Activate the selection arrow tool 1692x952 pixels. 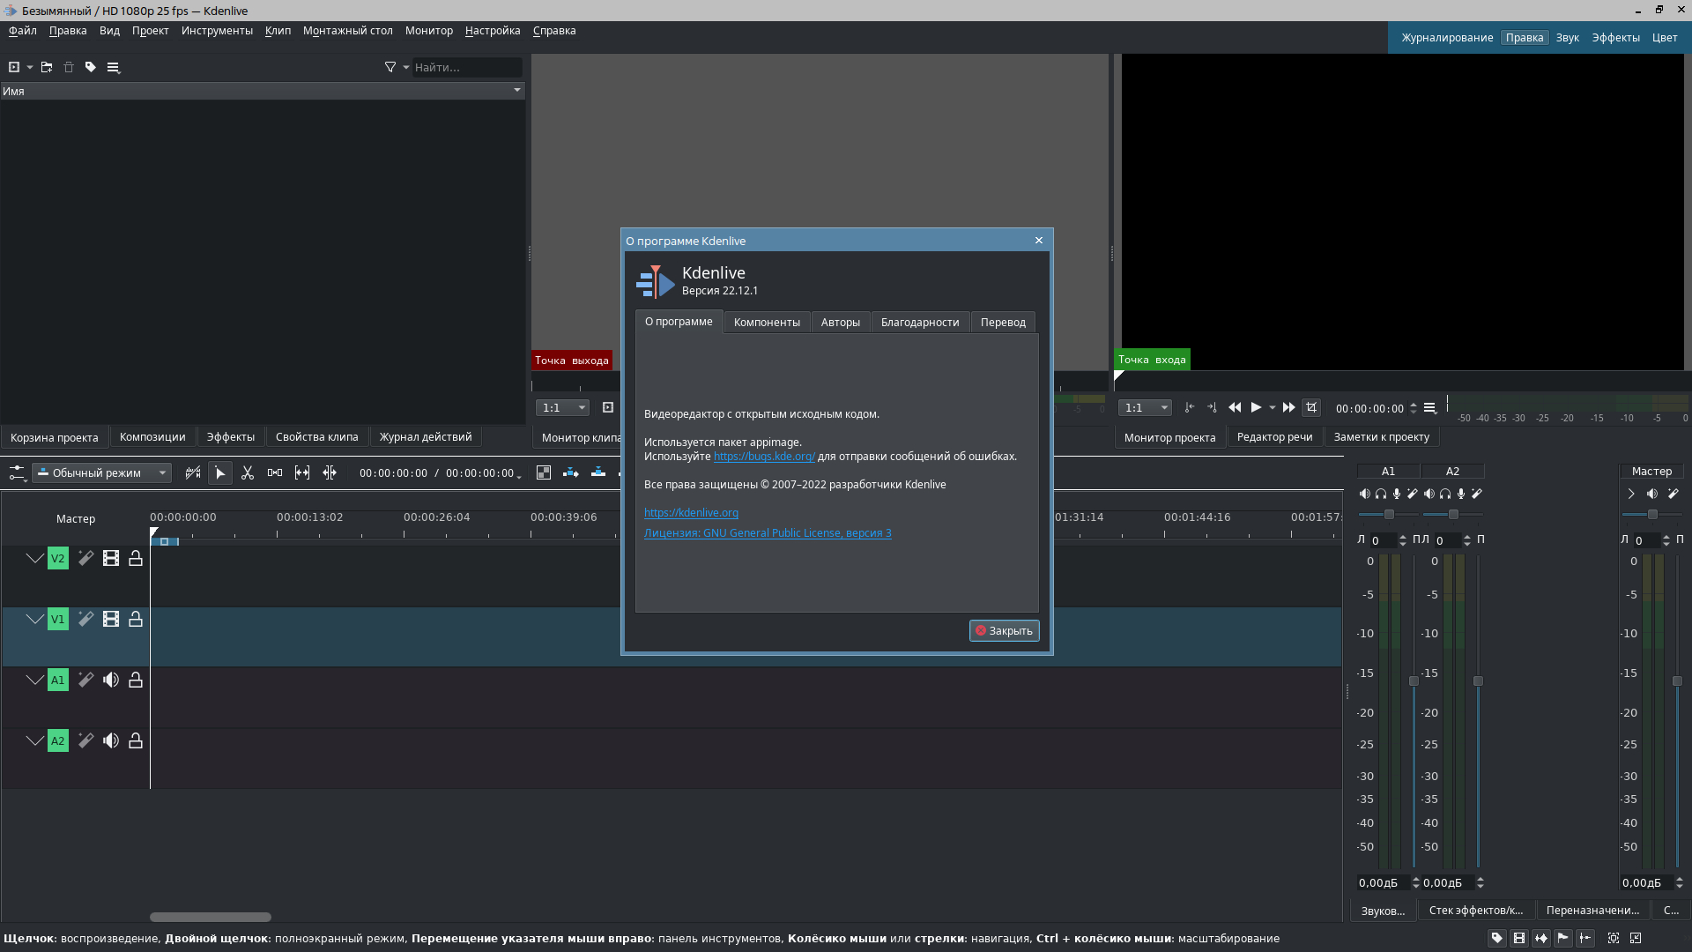click(220, 473)
